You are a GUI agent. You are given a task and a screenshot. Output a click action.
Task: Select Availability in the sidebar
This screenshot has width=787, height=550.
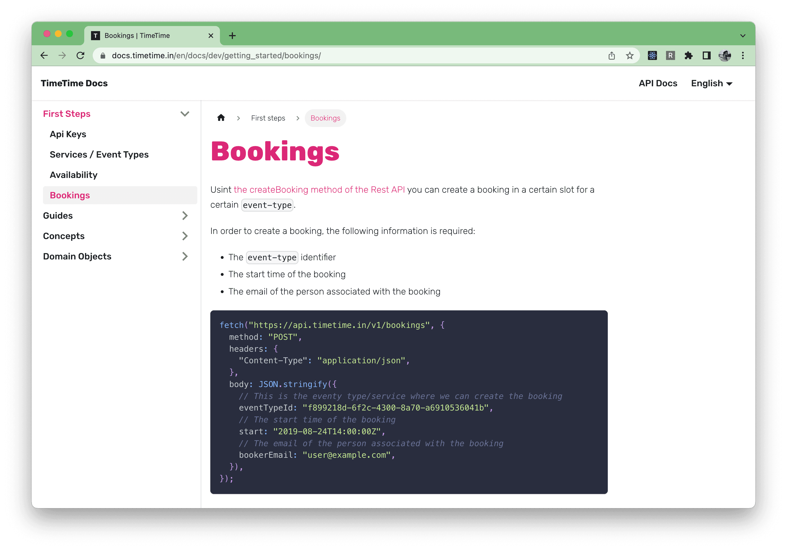(74, 175)
